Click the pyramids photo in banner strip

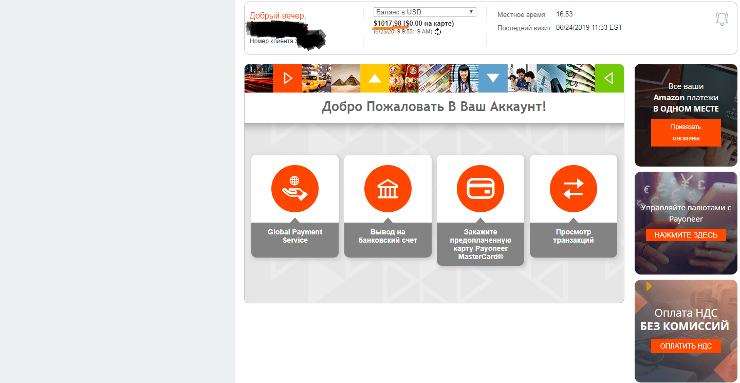345,78
